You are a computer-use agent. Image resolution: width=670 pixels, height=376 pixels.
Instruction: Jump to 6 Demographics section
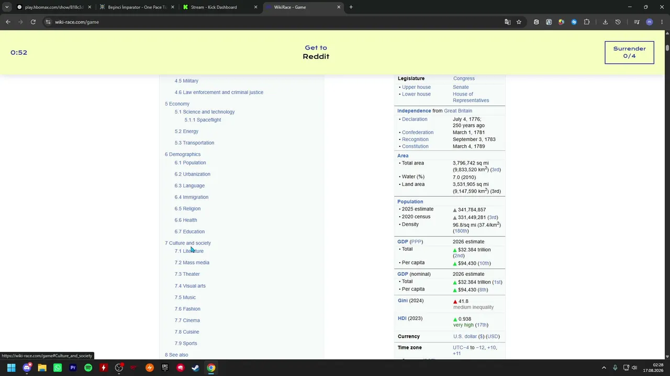183,155
